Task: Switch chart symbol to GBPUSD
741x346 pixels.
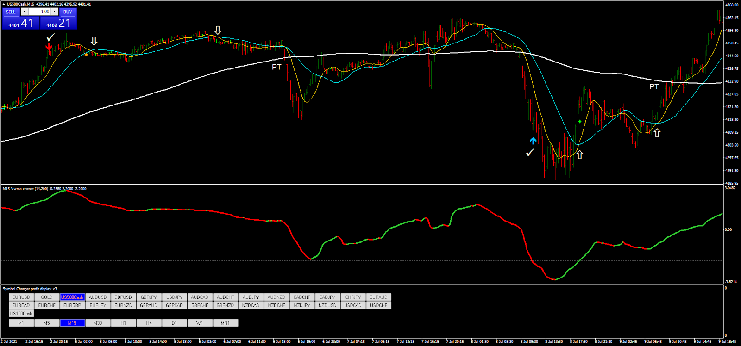Action: coord(123,297)
